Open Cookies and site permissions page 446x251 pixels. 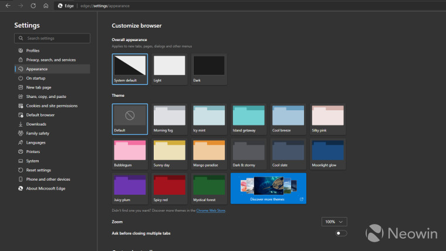tap(52, 106)
